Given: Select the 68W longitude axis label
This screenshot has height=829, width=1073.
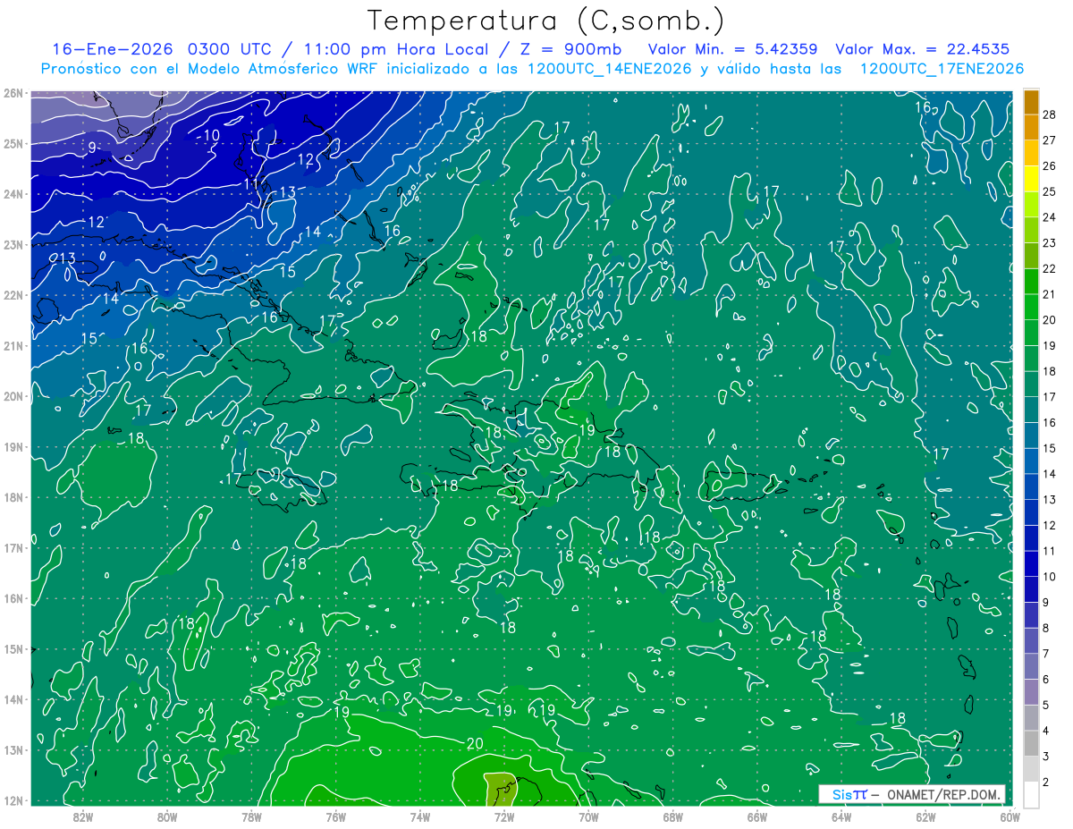Looking at the screenshot, I should pos(672,816).
